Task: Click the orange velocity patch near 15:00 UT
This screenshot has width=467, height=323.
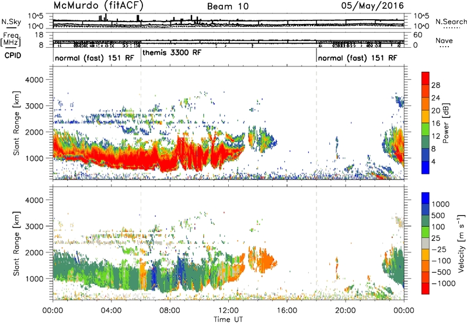Action: tap(267, 261)
